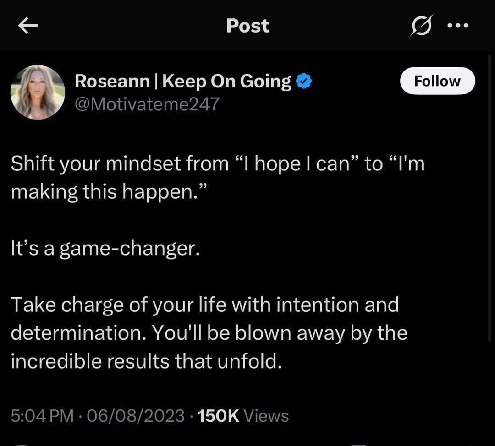Click the "making this happen." text line
495x446 pixels.
click(109, 192)
